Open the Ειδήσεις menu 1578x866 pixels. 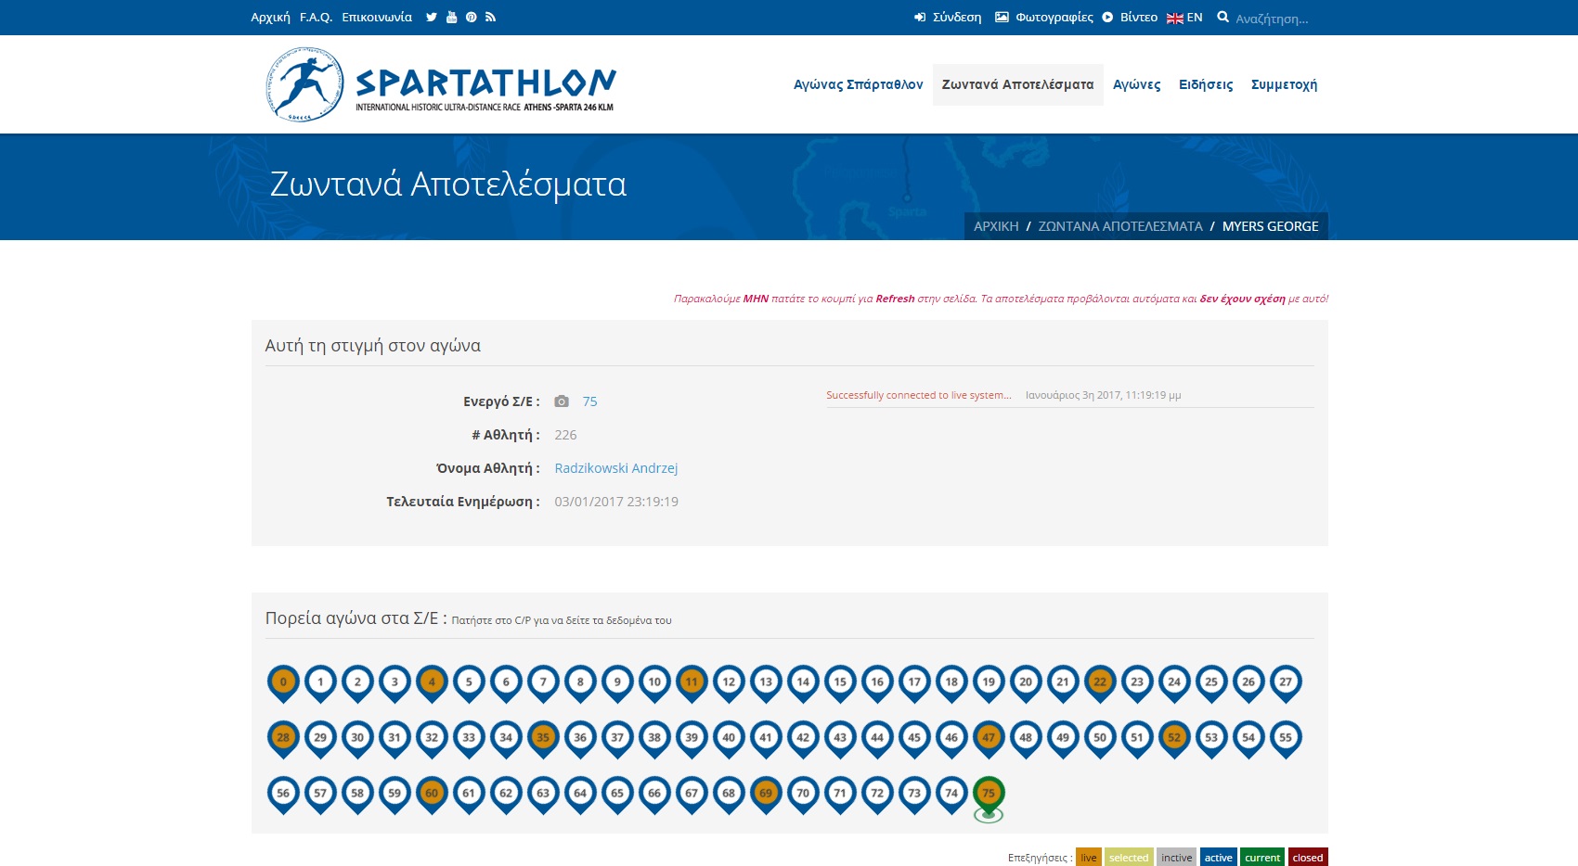(1206, 84)
